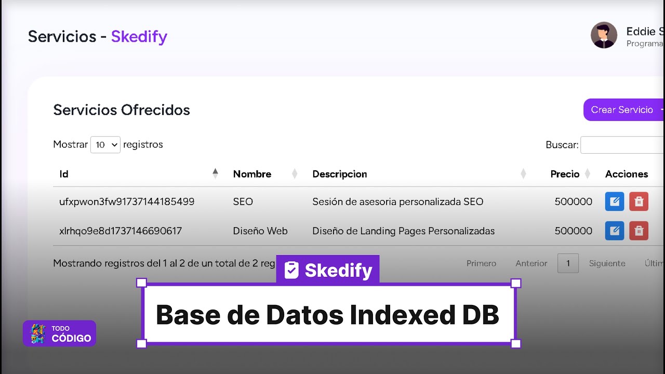Sort table by Descripcion column arrows
The height and width of the screenshot is (374, 665).
(x=523, y=174)
